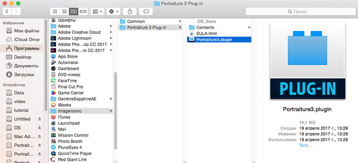Click the applications column scrollbar

click(x=115, y=111)
